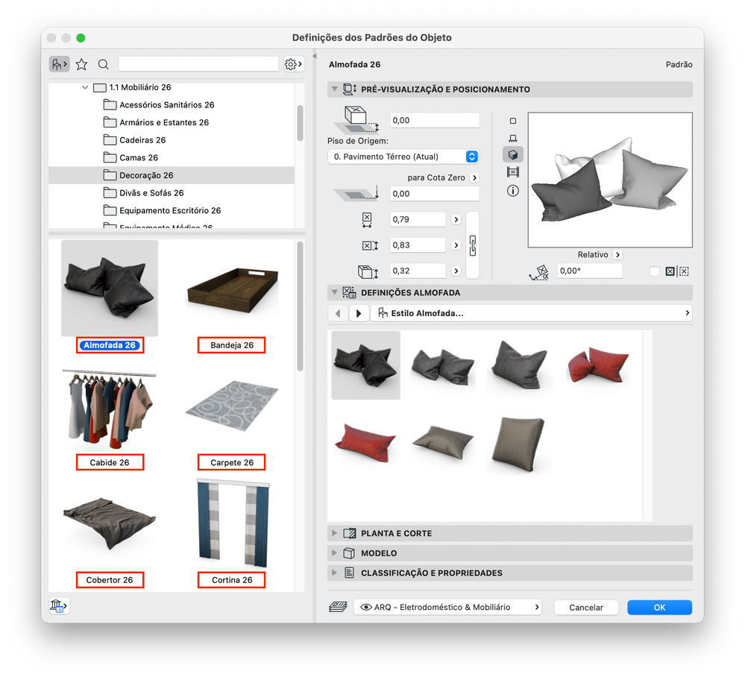Switch preview to floor plan symbol icon
745x677 pixels.
512,121
